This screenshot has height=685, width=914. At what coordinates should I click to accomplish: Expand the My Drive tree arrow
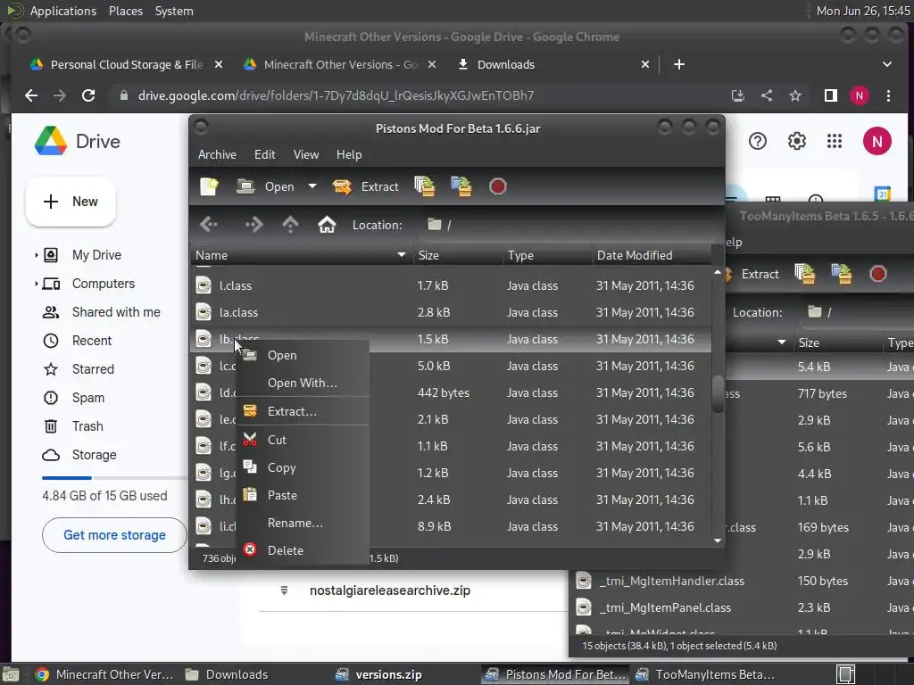36,255
